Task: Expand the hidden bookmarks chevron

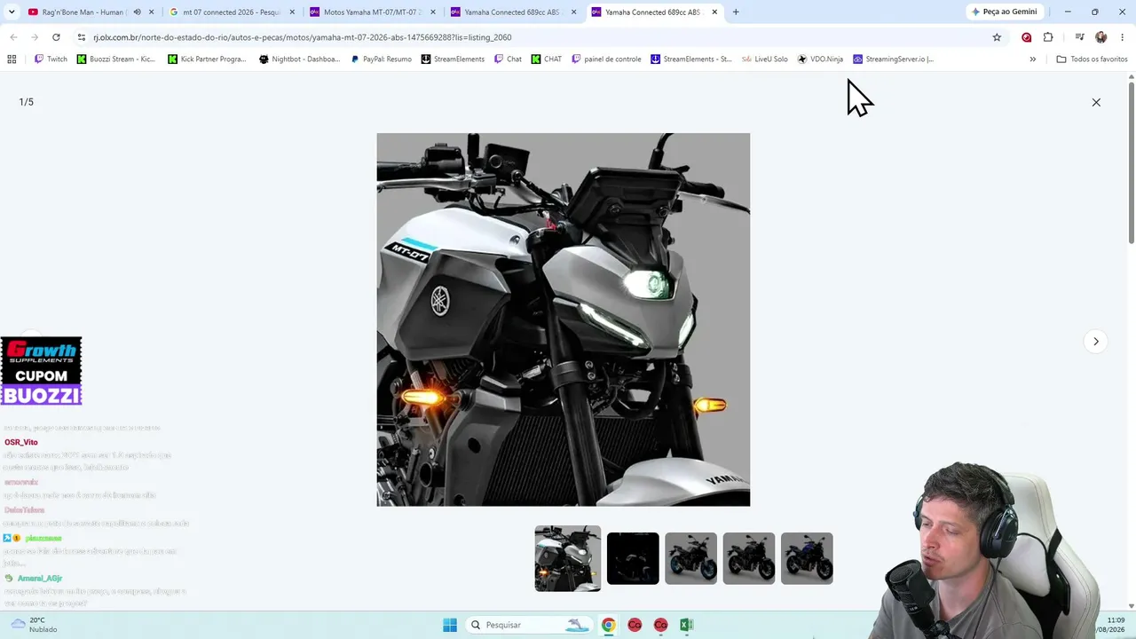Action: pyautogui.click(x=1032, y=59)
